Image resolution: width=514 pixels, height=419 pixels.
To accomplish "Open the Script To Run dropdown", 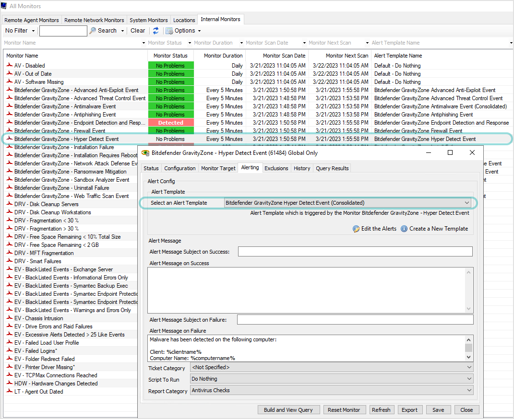I will [469, 379].
